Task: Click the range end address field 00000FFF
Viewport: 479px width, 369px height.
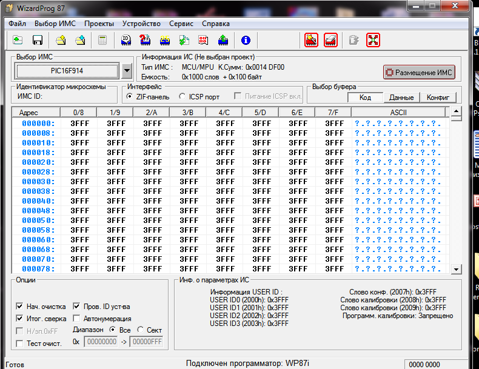Action: tap(147, 342)
